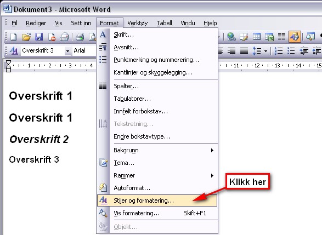Open the Verktøy menu
The image size is (322, 235).
138,23
